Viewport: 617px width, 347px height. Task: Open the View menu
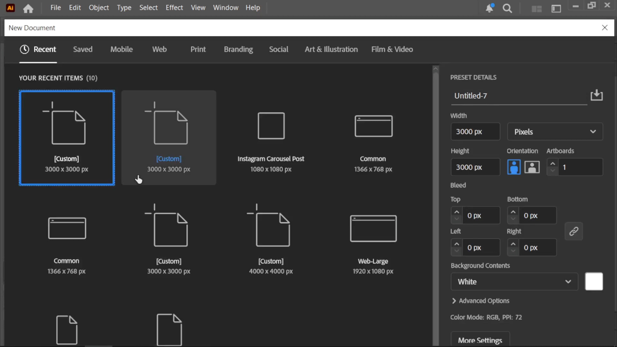tap(198, 8)
